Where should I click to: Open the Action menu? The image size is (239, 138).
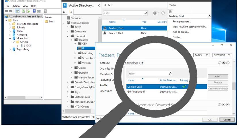[x=16, y=6]
